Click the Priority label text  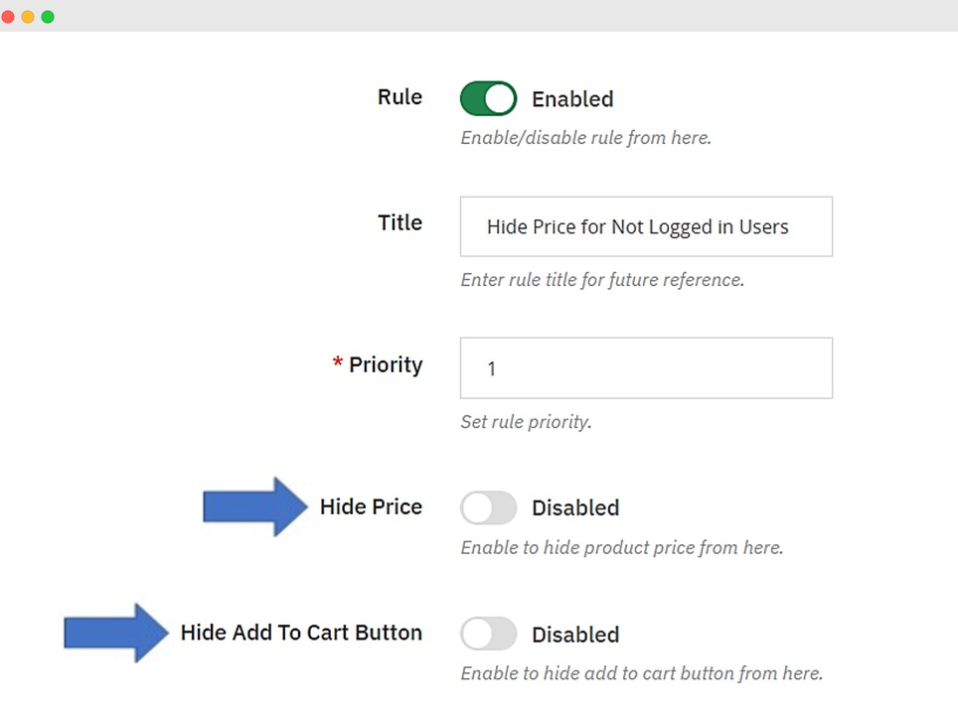coord(386,364)
